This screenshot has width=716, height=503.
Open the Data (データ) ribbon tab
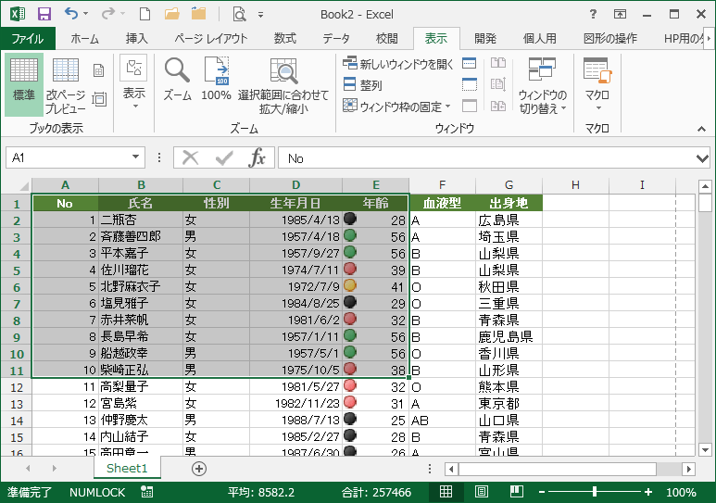(336, 38)
